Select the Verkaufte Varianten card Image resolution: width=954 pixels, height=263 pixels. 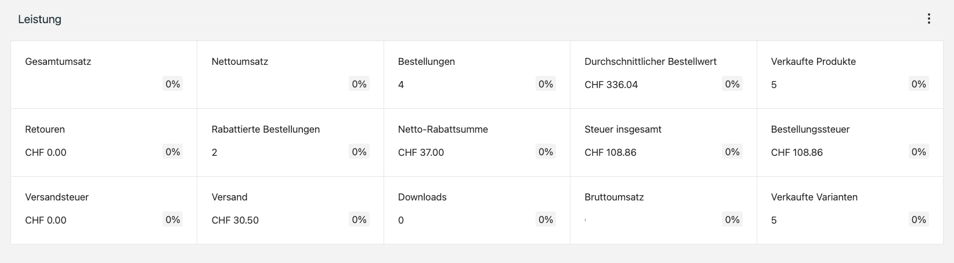(x=850, y=210)
